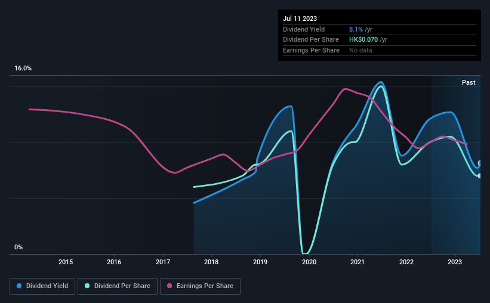
Task: Click the 2022 x-axis label
Action: click(x=406, y=262)
